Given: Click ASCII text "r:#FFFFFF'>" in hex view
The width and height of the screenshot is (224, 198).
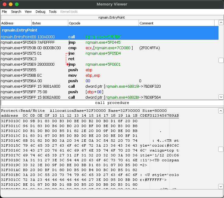Looking at the screenshot, I should tap(153, 180).
